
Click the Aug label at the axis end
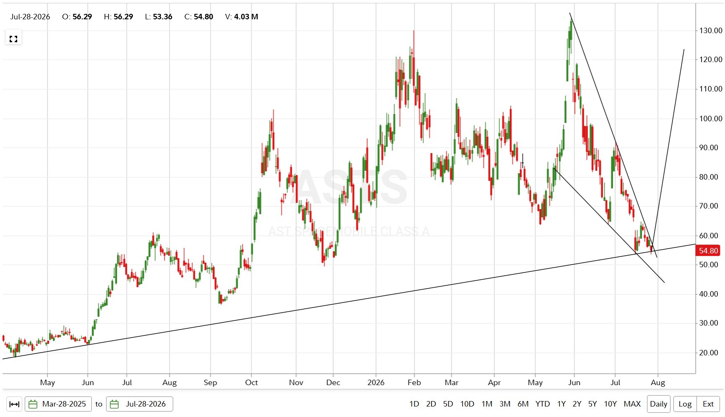[658, 383]
